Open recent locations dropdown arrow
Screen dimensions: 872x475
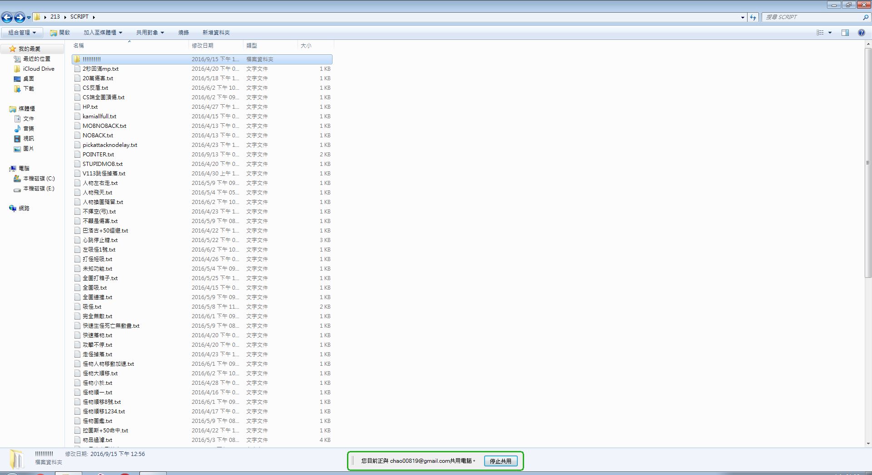click(x=29, y=18)
